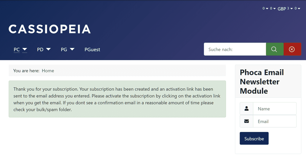Focus the Suche nach search field
Viewport: 306px width, 157px height.
coord(235,49)
